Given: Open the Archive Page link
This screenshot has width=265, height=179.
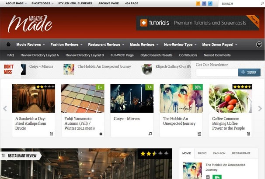Looking at the screenshot, I should coord(108,3).
